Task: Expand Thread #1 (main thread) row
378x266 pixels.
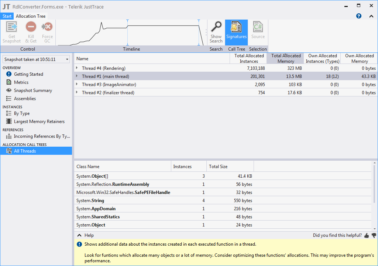Action: click(77, 76)
